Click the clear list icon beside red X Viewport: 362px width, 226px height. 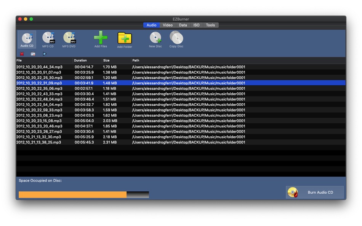[x=33, y=54]
